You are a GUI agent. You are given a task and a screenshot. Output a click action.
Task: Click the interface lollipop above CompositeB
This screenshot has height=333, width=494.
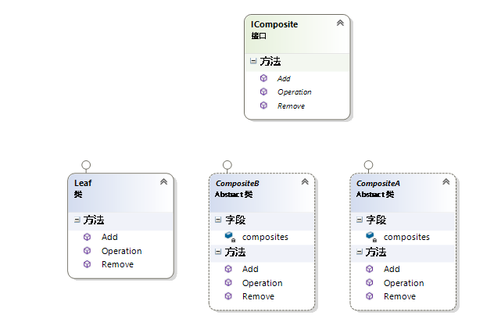227,165
